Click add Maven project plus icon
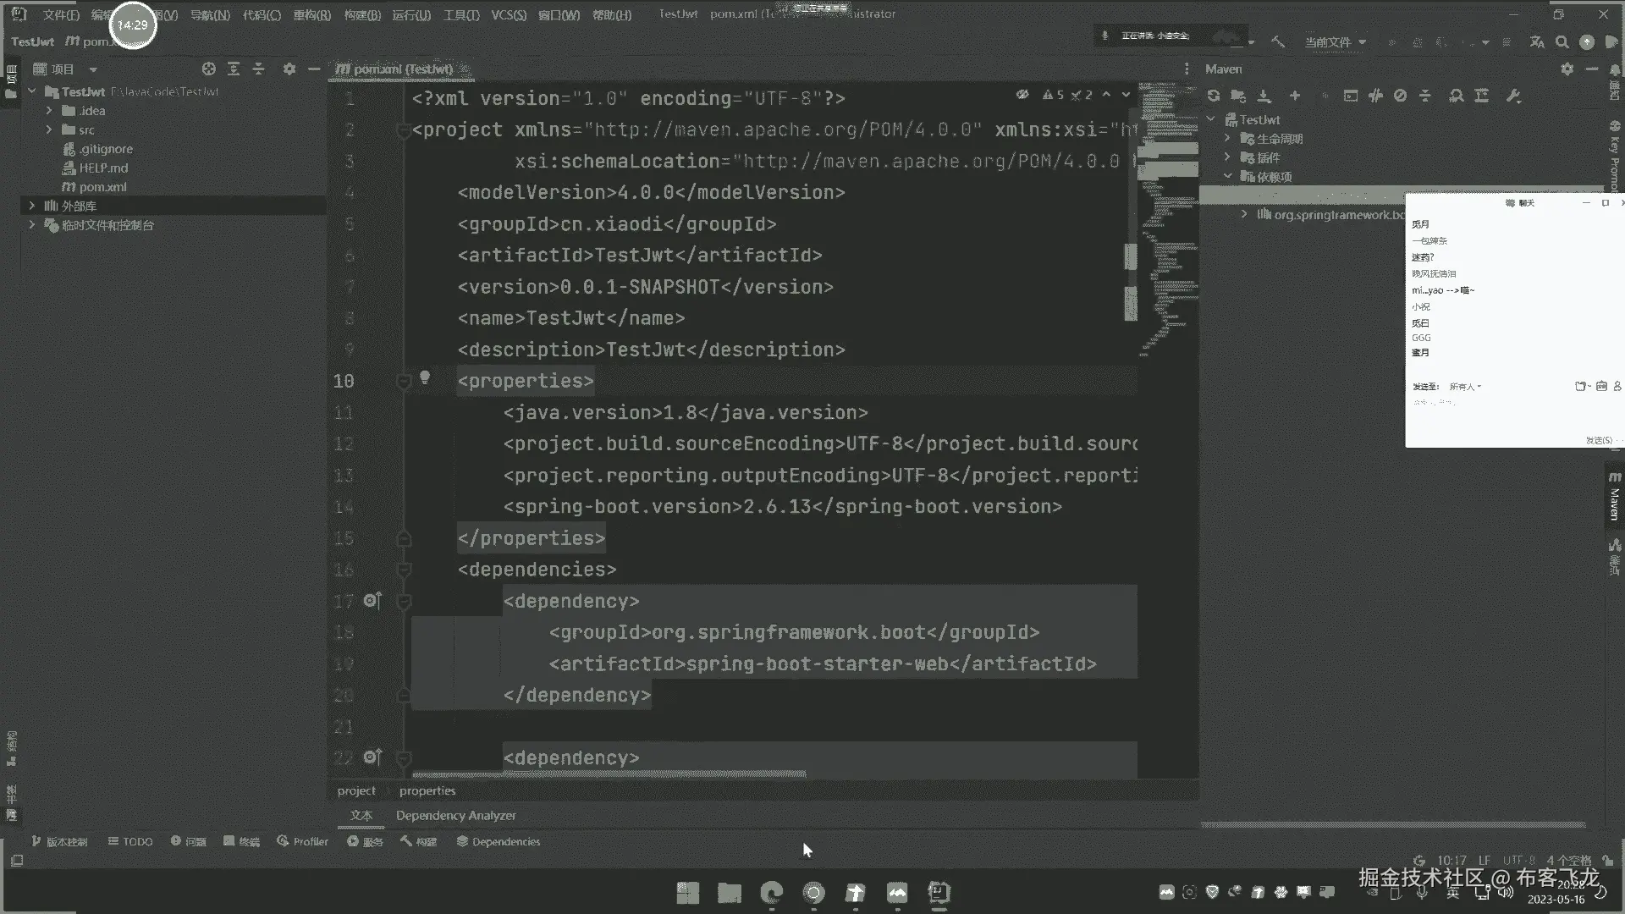This screenshot has width=1625, height=914. [x=1294, y=96]
